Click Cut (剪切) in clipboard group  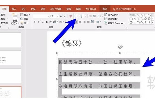click(x=3, y=15)
